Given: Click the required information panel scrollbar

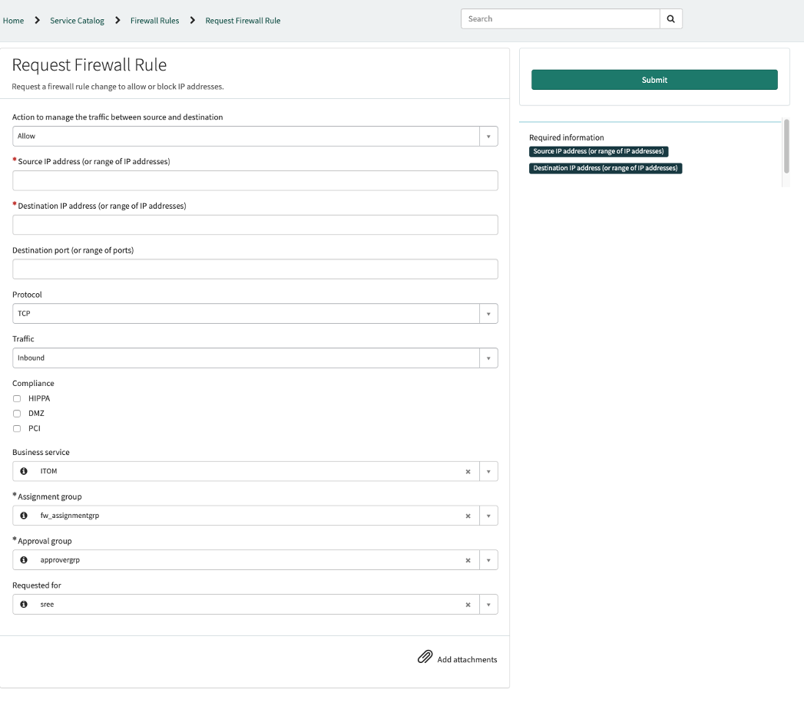Looking at the screenshot, I should click(x=786, y=146).
